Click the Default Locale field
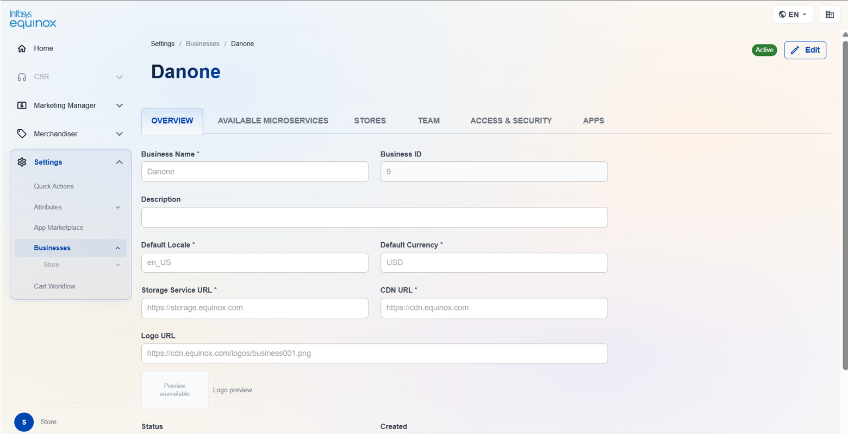848x434 pixels. (x=255, y=262)
